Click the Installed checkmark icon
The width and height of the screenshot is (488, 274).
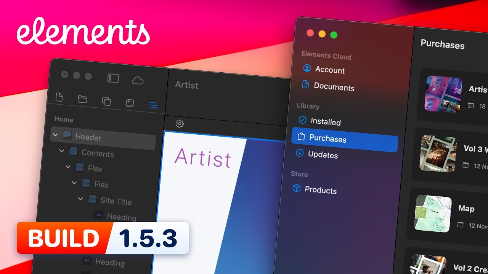[302, 120]
